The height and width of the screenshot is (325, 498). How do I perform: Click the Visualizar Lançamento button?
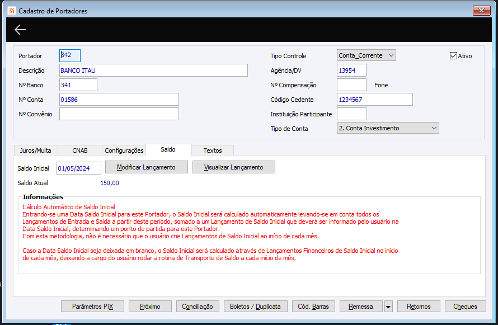coord(234,167)
